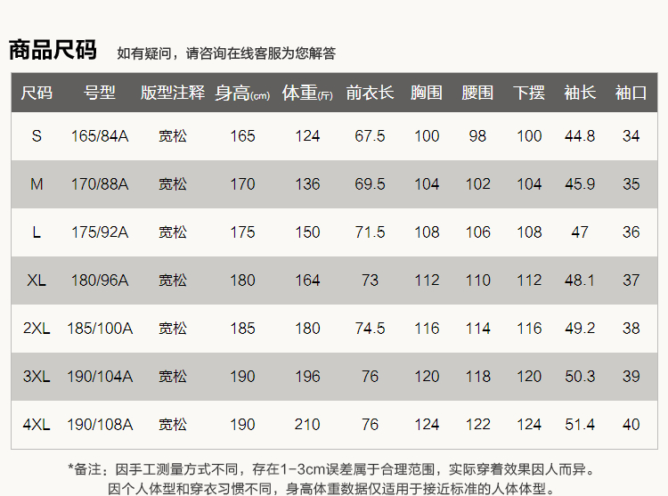
Task: Click the 69.5 front length value
Action: pos(370,184)
